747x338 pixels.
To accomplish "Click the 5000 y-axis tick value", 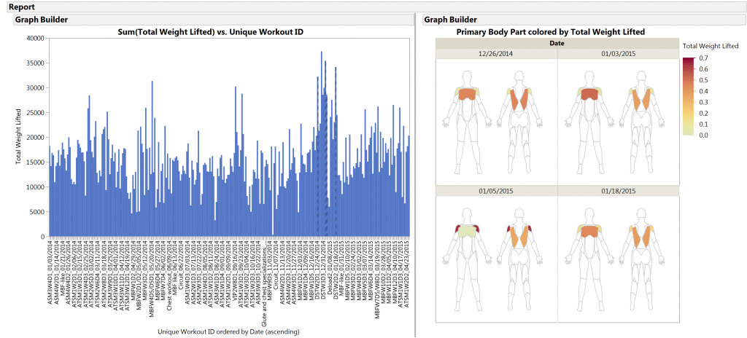I will [37, 211].
